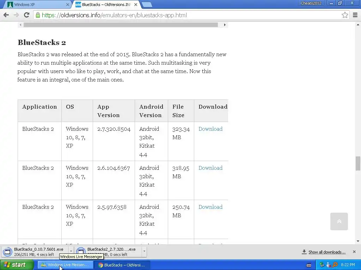Click the scroll-to-top double chevron button
The height and width of the screenshot is (270, 361).
point(339,221)
